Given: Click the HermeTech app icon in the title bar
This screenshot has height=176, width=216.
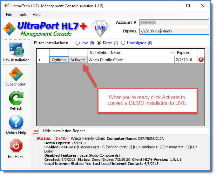Looking at the screenshot, I should pyautogui.click(x=6, y=6).
